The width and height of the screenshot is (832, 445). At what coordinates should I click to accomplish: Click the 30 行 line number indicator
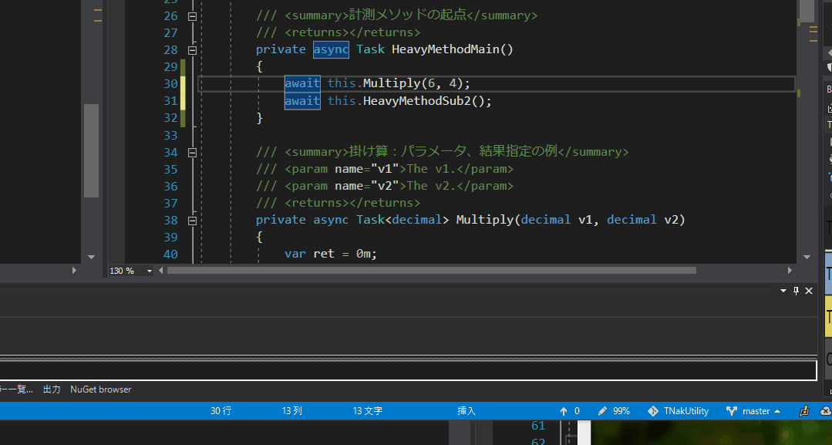tap(221, 411)
